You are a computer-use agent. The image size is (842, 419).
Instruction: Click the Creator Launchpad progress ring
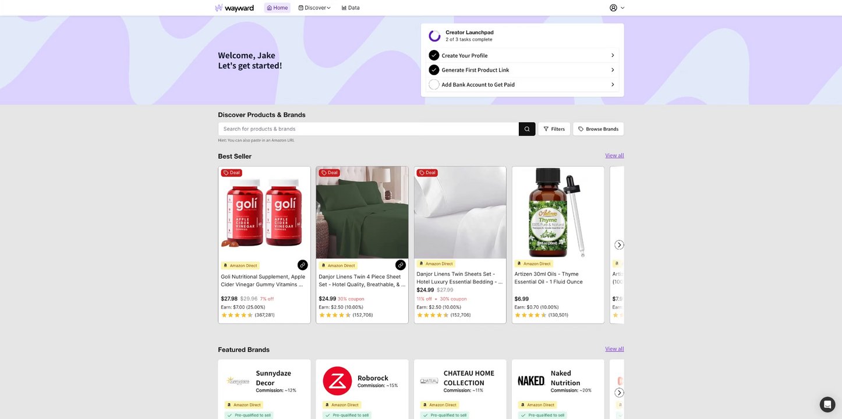tap(434, 36)
